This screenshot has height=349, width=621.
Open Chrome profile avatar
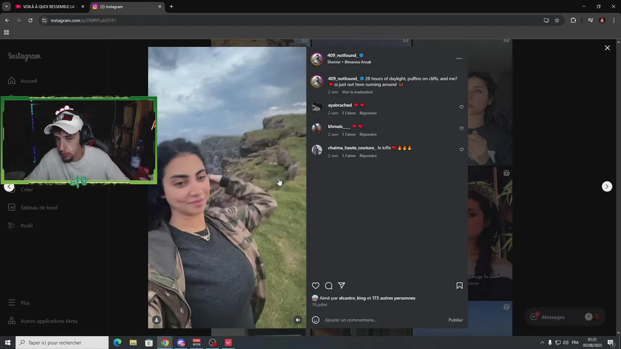tap(602, 20)
